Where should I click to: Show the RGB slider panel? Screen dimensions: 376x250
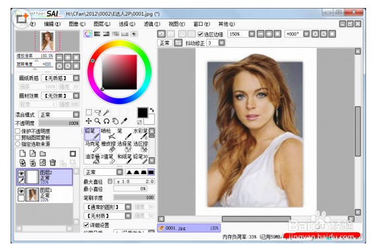click(97, 34)
